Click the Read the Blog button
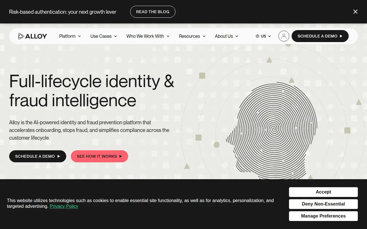This screenshot has width=367, height=229. [x=153, y=12]
